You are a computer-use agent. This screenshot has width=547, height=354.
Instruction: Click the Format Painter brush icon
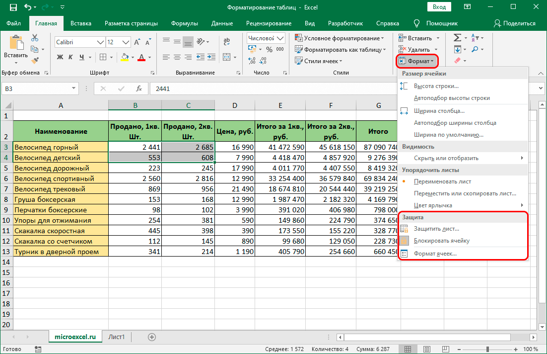click(35, 60)
